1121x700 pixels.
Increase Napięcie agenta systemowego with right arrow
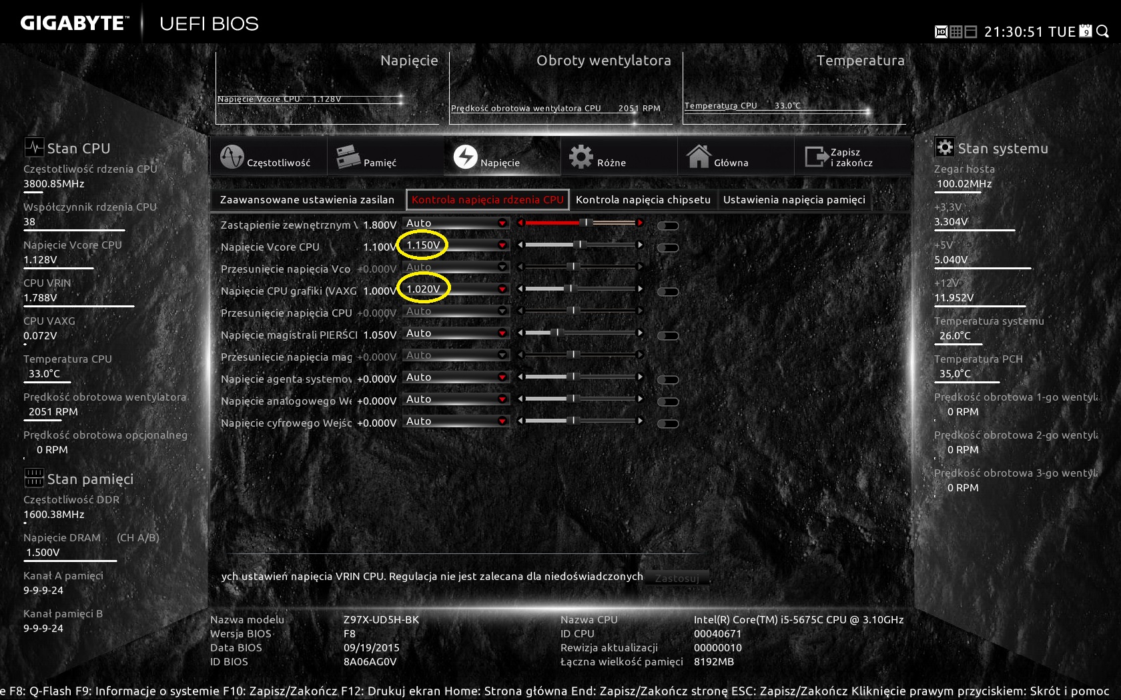(x=640, y=377)
